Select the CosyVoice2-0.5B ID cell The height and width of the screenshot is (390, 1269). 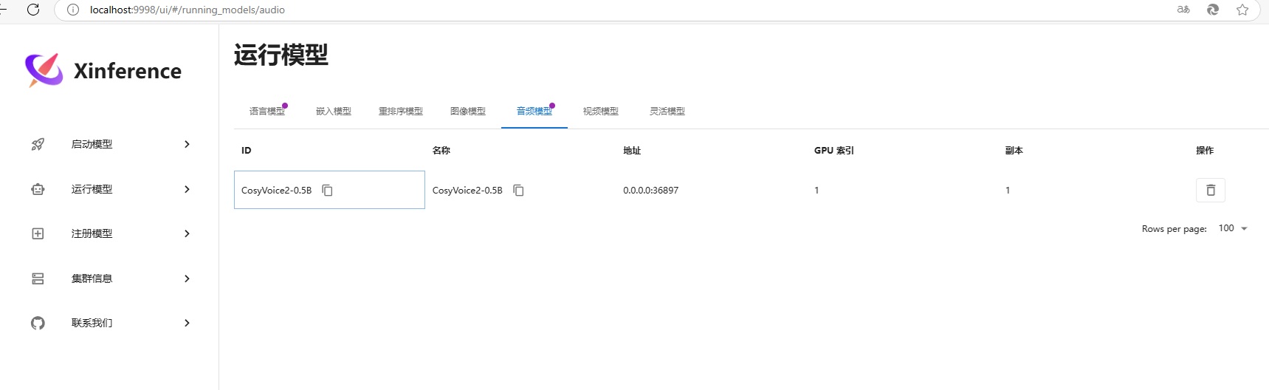[x=329, y=190]
